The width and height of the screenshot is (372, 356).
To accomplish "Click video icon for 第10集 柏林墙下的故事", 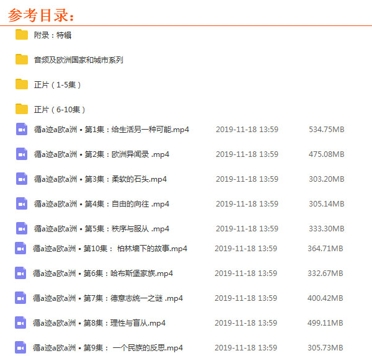I will coord(20,248).
